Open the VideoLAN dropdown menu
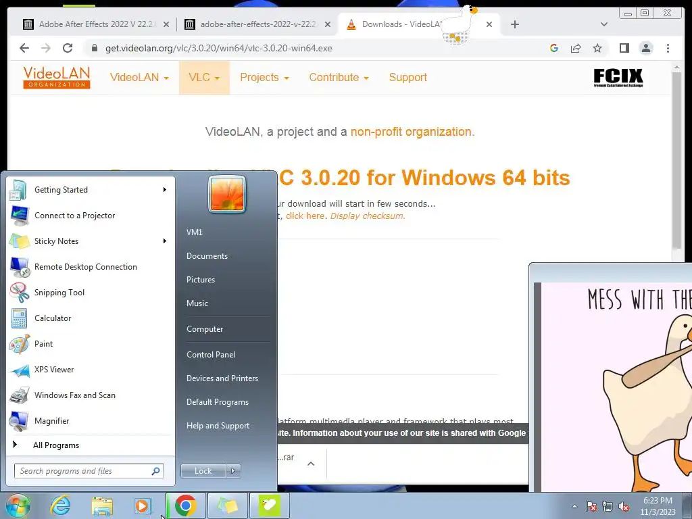Viewport: 692px width, 519px height. (139, 78)
